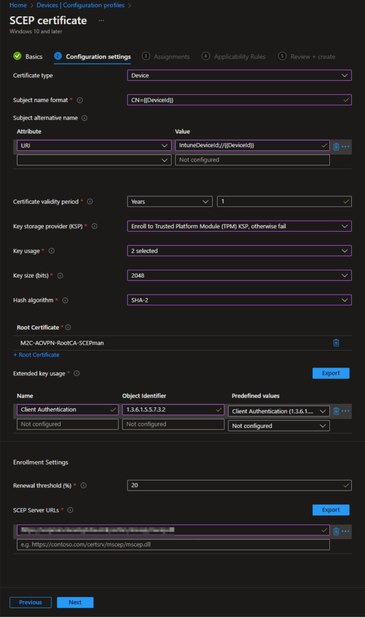365x618 pixels.
Task: Open ellipsis menu next to SCEP certificate title
Action: tap(102, 21)
